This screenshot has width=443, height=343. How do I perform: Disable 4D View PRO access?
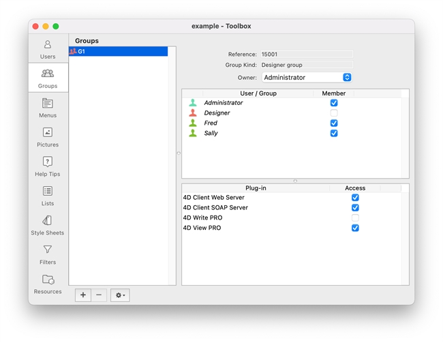tap(355, 228)
